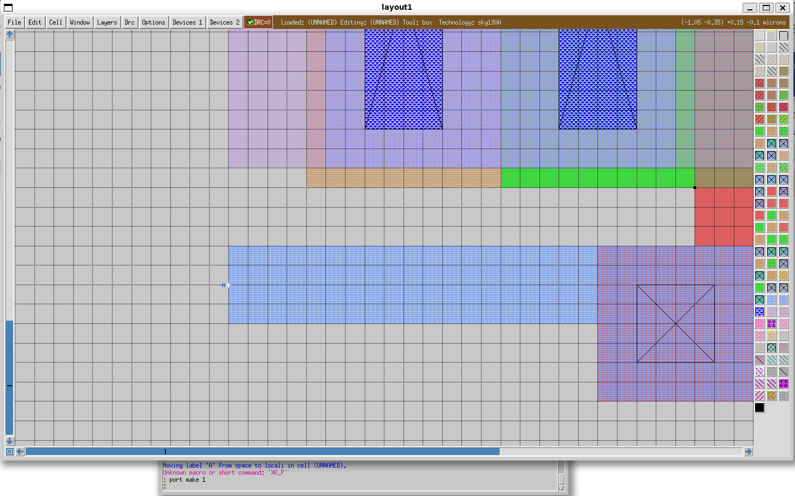This screenshot has width=795, height=496.
Task: Open the Layers menu
Action: [107, 22]
